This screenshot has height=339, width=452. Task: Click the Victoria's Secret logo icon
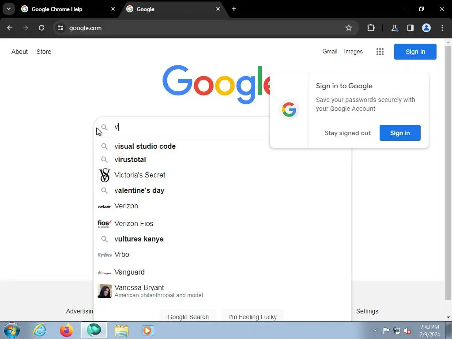pyautogui.click(x=104, y=175)
